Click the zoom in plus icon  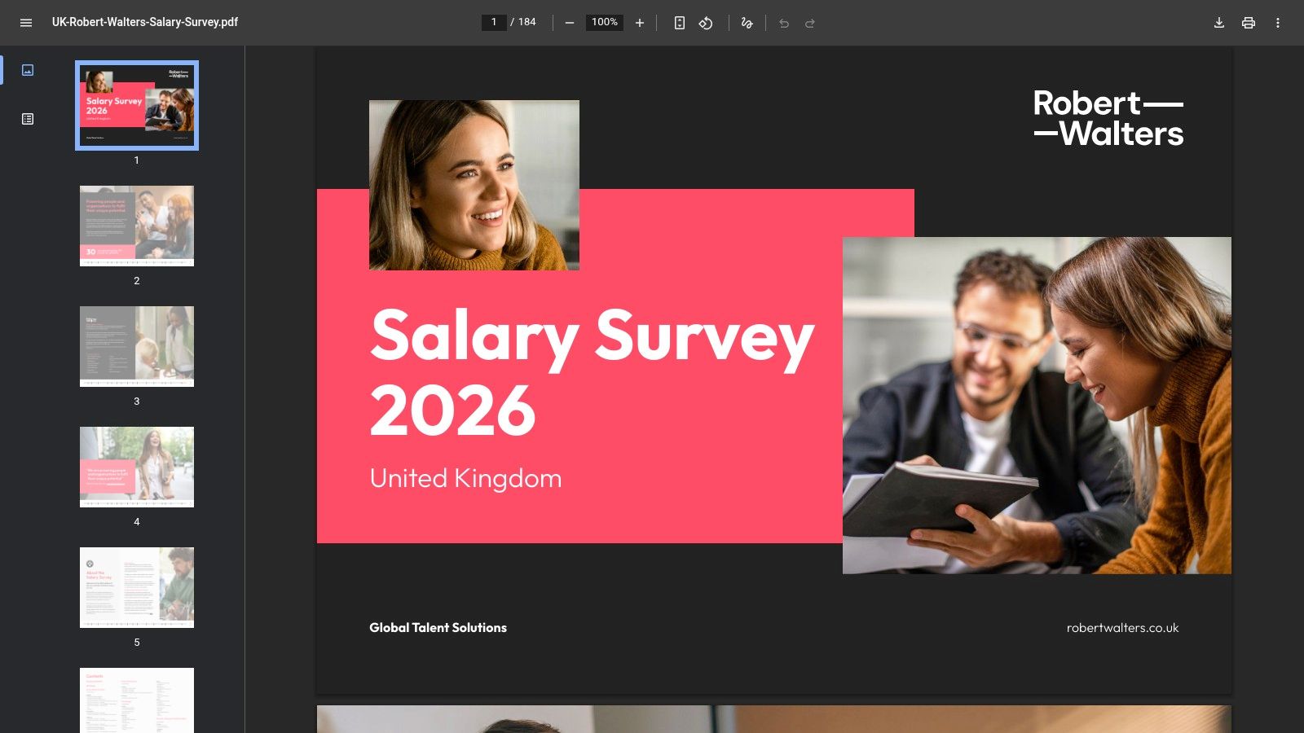tap(640, 23)
